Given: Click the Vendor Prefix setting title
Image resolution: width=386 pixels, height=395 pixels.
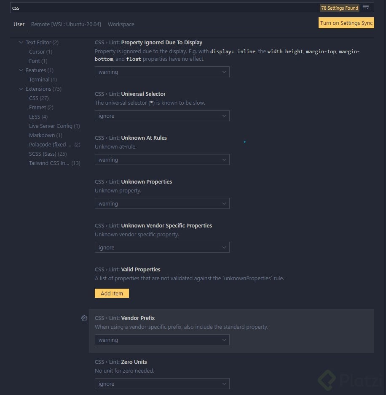Looking at the screenshot, I should click(138, 318).
